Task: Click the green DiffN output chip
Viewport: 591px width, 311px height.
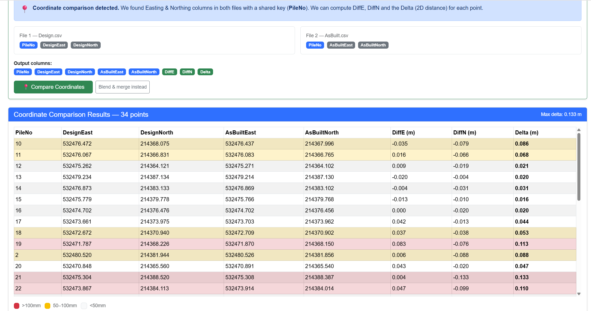Action: pos(187,72)
